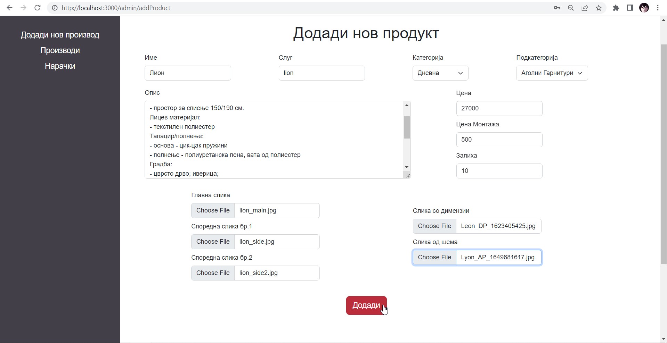Choose file for Слика со димензии

pyautogui.click(x=434, y=226)
